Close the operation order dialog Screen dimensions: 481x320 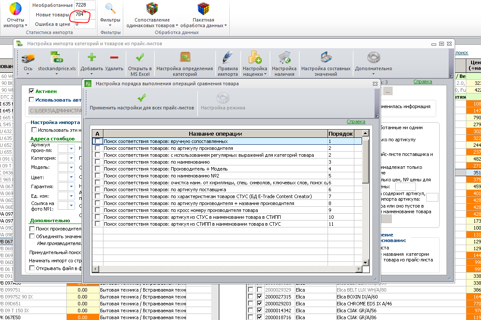click(x=375, y=84)
